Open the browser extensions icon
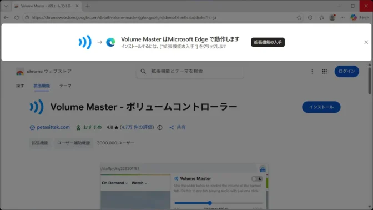373x210 pixels. coord(310,18)
